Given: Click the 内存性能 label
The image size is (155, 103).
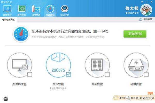Looking at the screenshot, I should coord(97,84).
